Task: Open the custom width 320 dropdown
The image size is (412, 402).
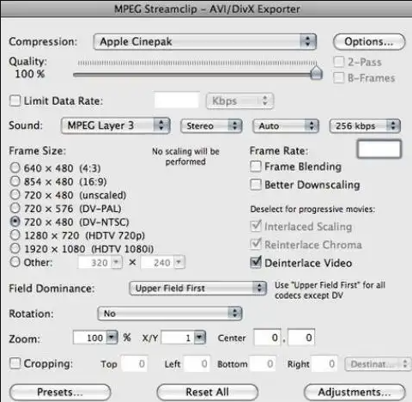Action: (x=116, y=262)
